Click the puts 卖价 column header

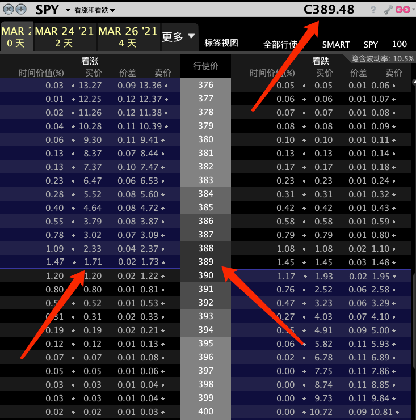(x=394, y=73)
